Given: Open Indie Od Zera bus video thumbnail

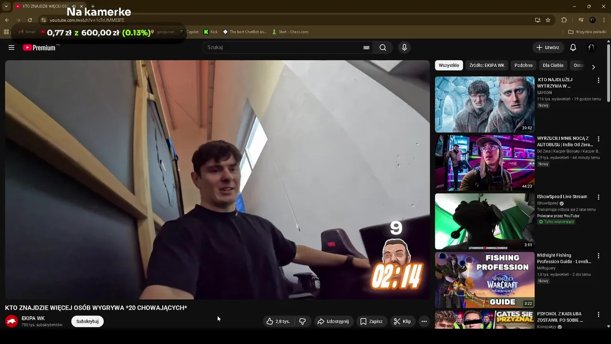Looking at the screenshot, I should click(x=485, y=163).
